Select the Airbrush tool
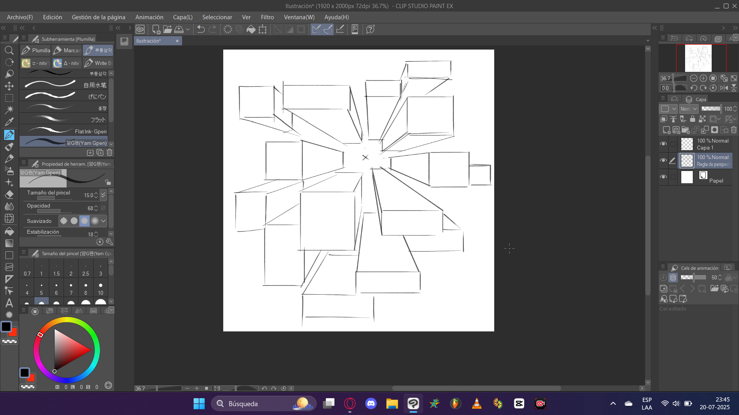 [x=9, y=170]
